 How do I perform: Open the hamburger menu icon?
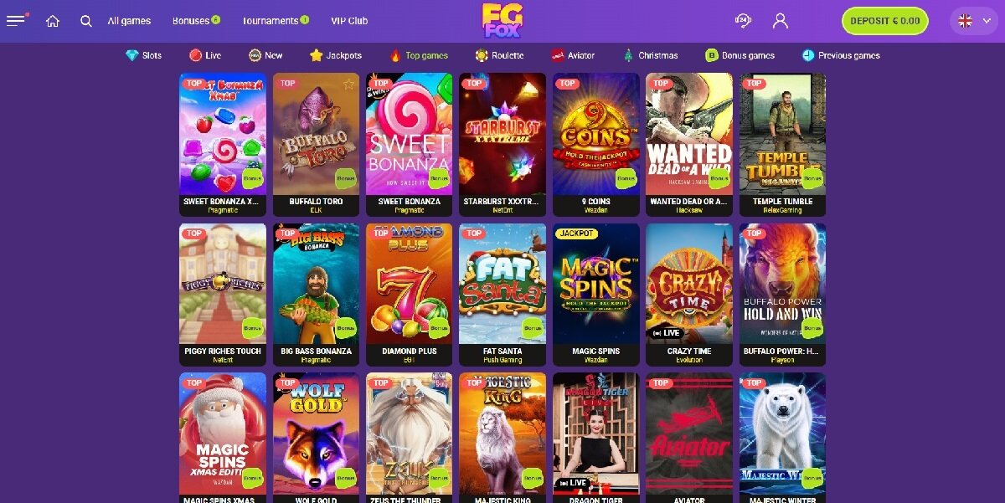click(17, 20)
